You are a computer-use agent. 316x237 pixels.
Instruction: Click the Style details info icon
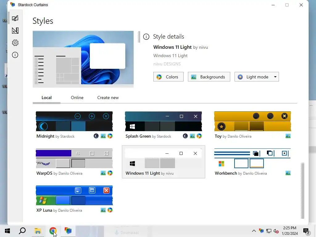146,37
